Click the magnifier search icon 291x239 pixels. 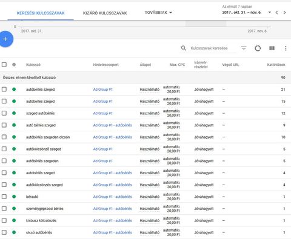click(x=184, y=48)
